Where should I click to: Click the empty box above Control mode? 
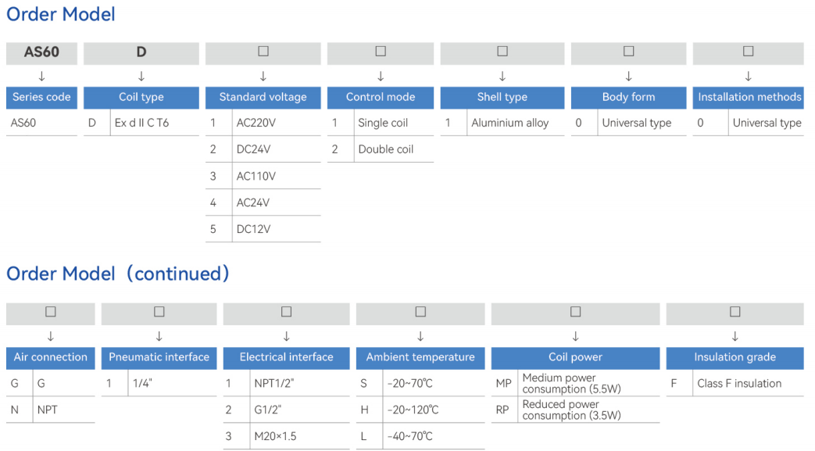coord(381,52)
